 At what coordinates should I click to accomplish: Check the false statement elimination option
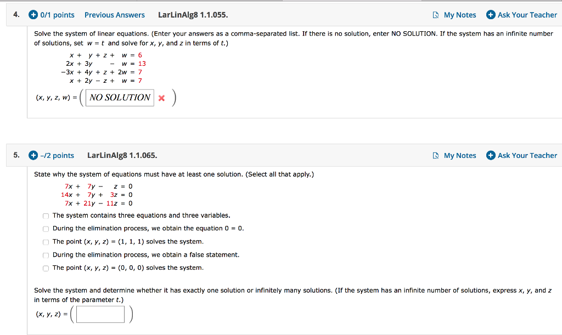pyautogui.click(x=46, y=255)
